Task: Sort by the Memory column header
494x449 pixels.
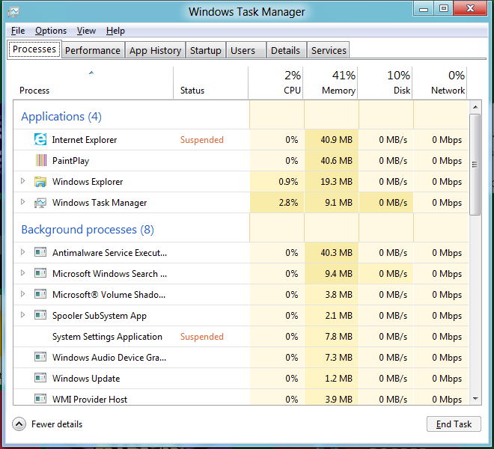Action: pos(330,82)
